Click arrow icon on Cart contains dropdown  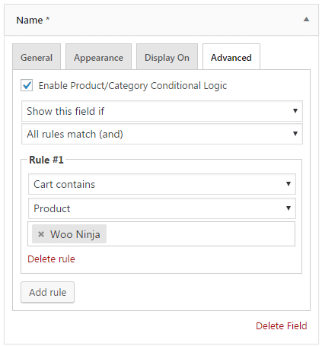[x=289, y=184]
